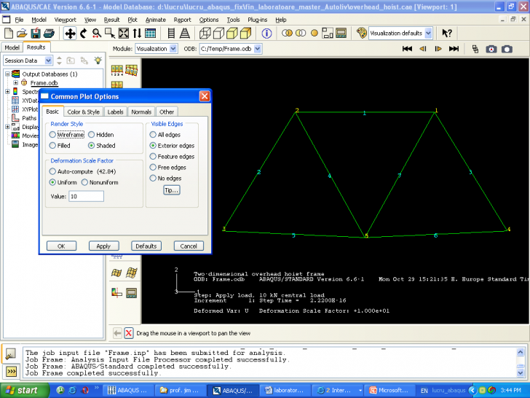
Task: Jump to the last frame
Action: click(x=454, y=49)
